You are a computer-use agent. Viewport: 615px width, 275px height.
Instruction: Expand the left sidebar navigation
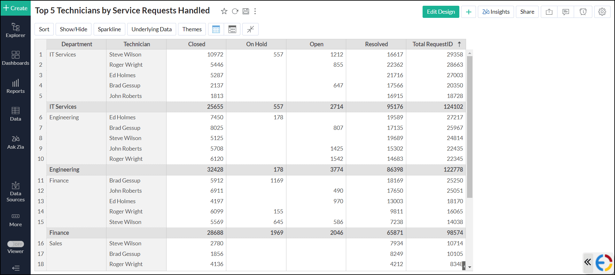pos(16,268)
